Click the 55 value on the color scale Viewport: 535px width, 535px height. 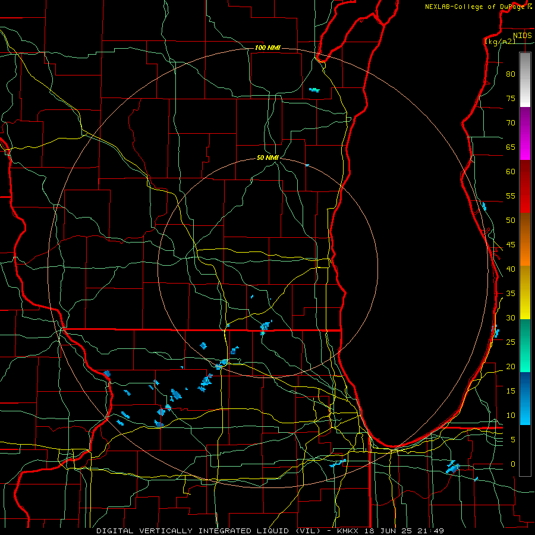(x=511, y=196)
